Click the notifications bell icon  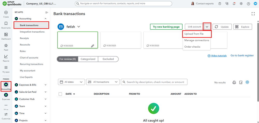tap(234, 4)
